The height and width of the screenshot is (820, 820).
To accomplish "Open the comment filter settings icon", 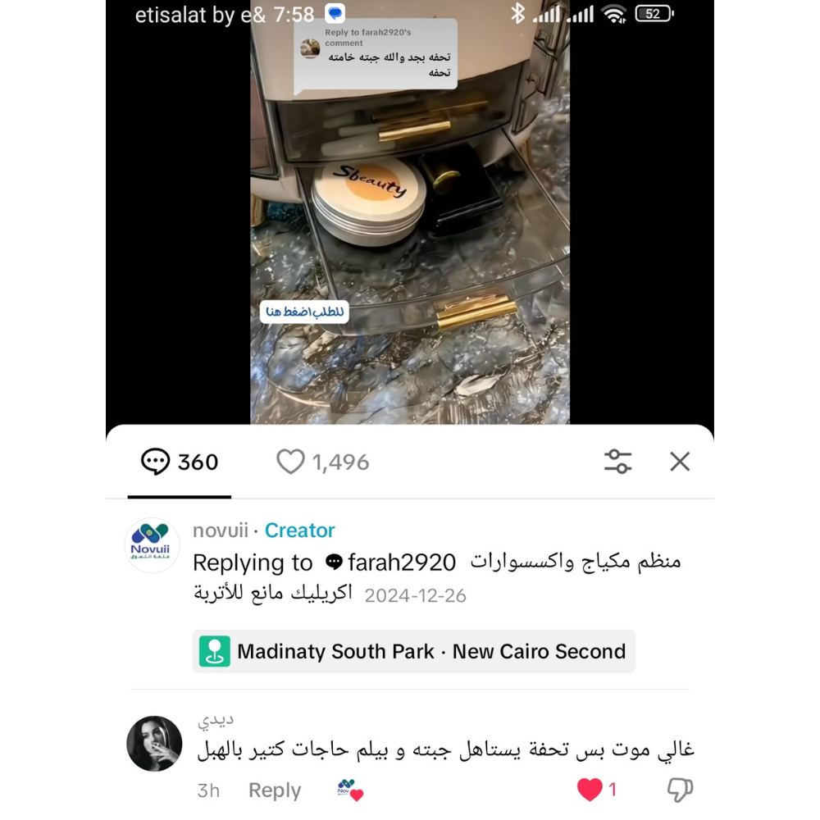I will pyautogui.click(x=617, y=462).
